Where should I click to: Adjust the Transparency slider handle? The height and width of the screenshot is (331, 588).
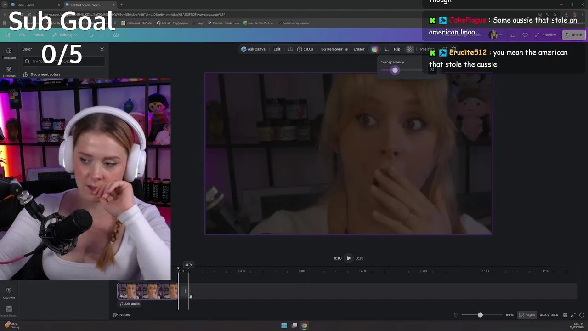395,70
